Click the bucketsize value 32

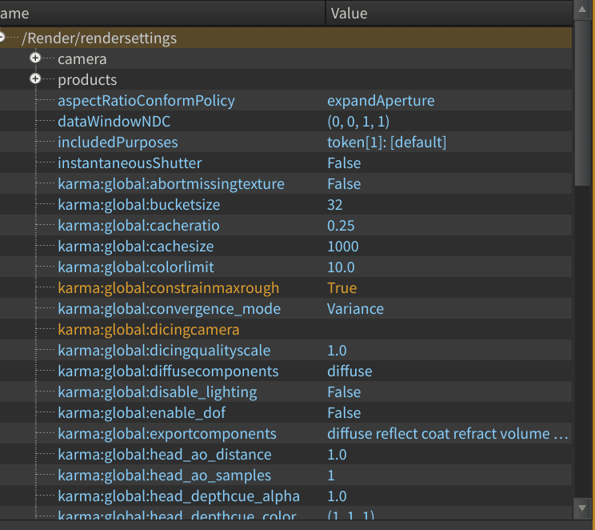click(334, 205)
